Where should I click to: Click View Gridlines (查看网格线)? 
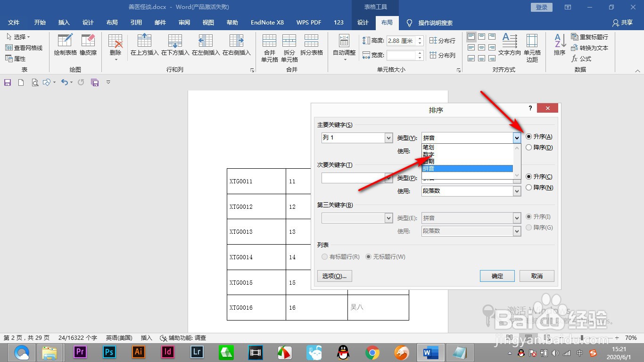pos(24,48)
